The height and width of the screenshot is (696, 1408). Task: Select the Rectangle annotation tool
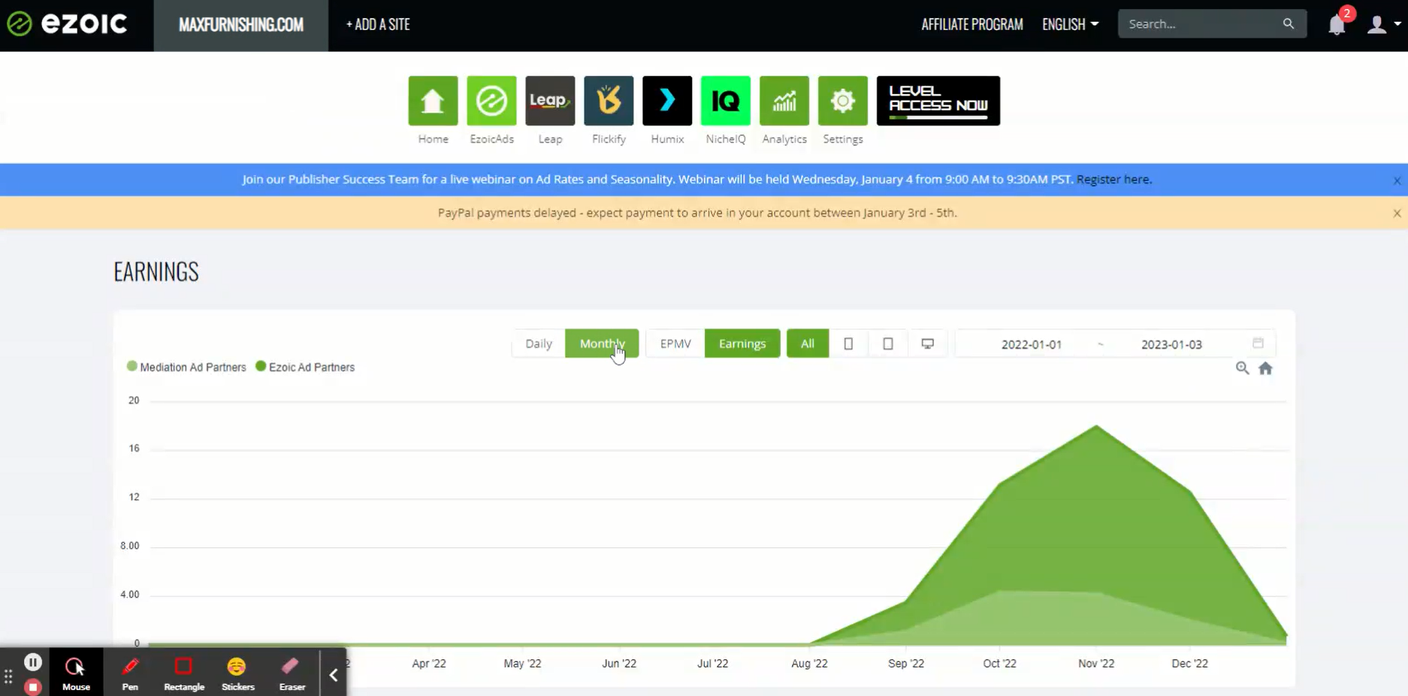tap(184, 673)
